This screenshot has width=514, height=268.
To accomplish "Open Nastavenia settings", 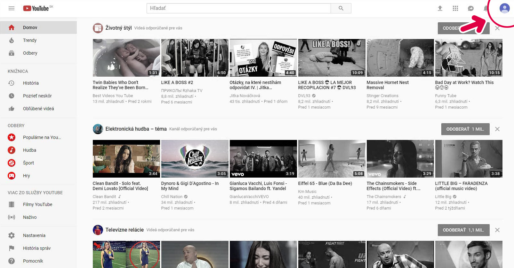I will 38,235.
